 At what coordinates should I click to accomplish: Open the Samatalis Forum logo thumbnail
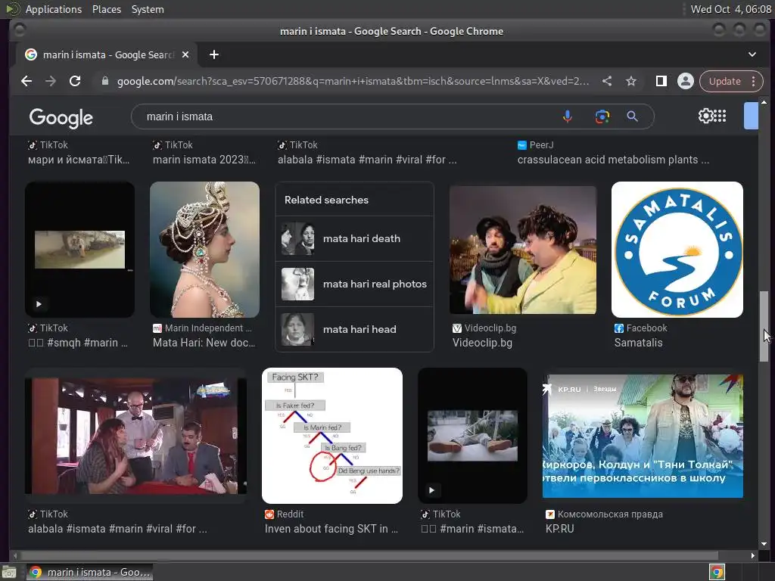click(x=677, y=250)
